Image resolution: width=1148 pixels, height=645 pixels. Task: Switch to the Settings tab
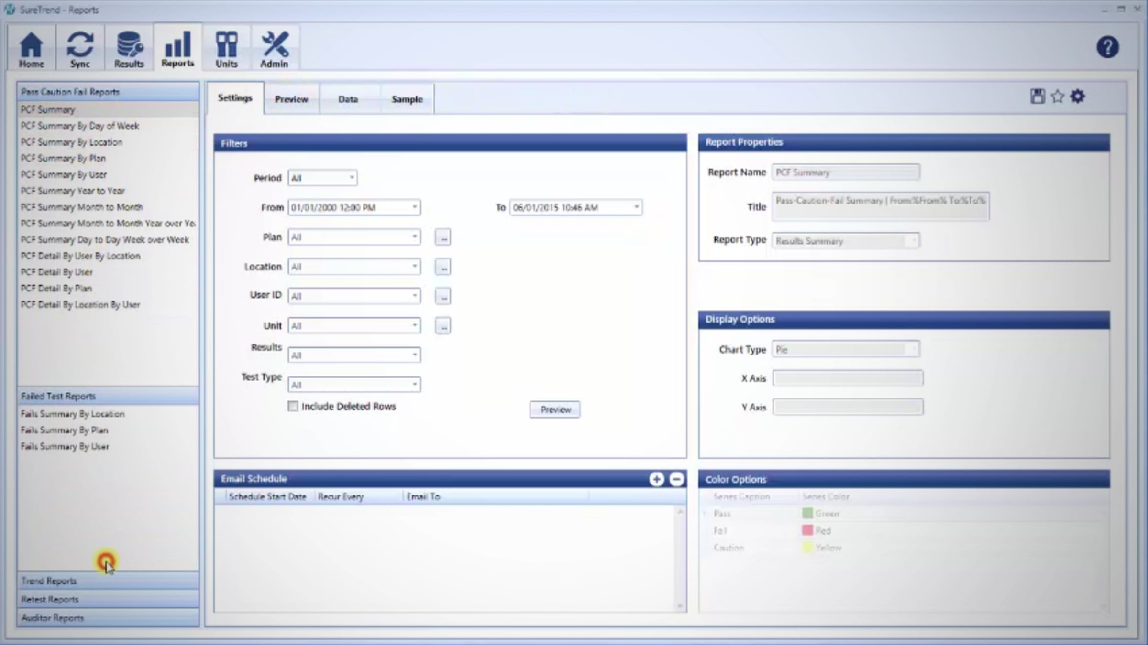pyautogui.click(x=235, y=98)
